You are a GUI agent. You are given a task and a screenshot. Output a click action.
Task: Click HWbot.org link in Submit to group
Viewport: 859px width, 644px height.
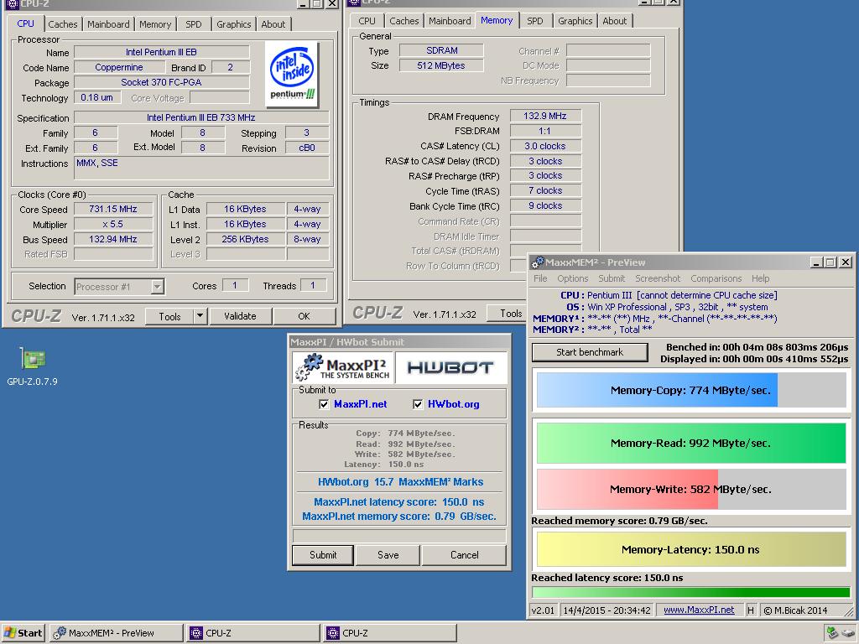pyautogui.click(x=454, y=404)
